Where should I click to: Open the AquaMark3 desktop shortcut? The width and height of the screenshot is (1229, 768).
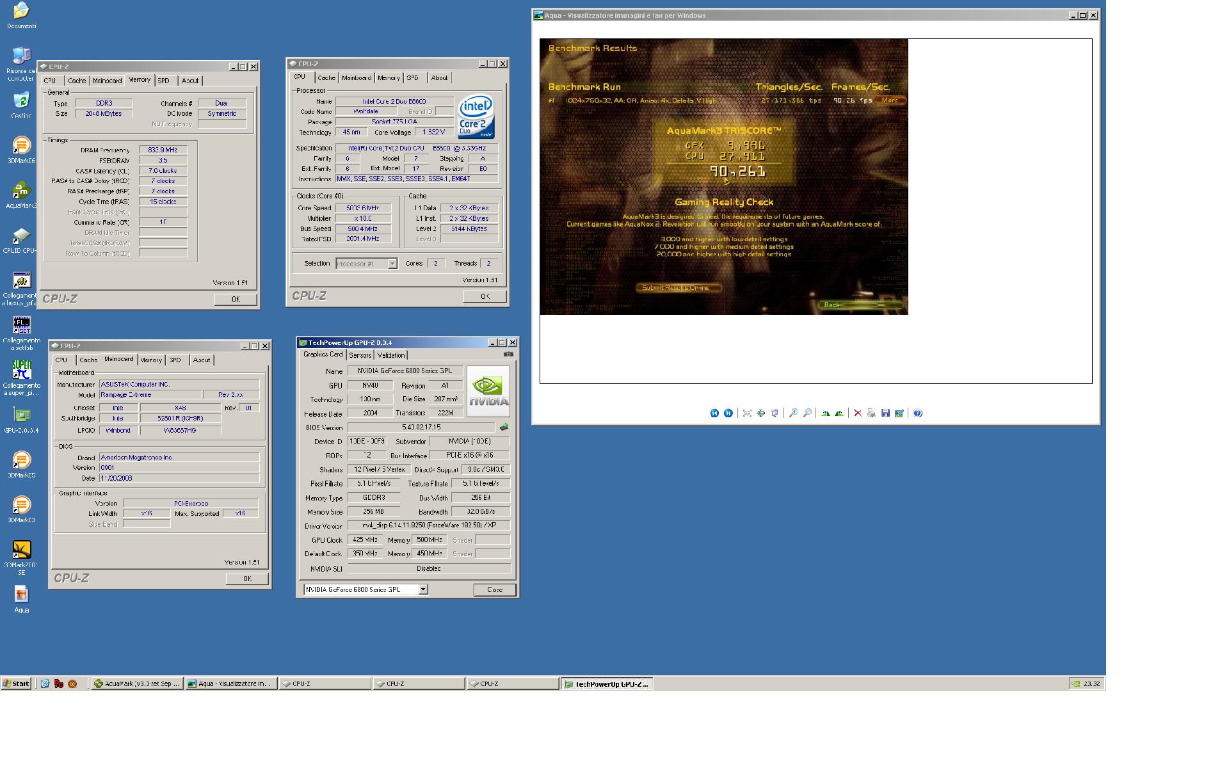[21, 195]
